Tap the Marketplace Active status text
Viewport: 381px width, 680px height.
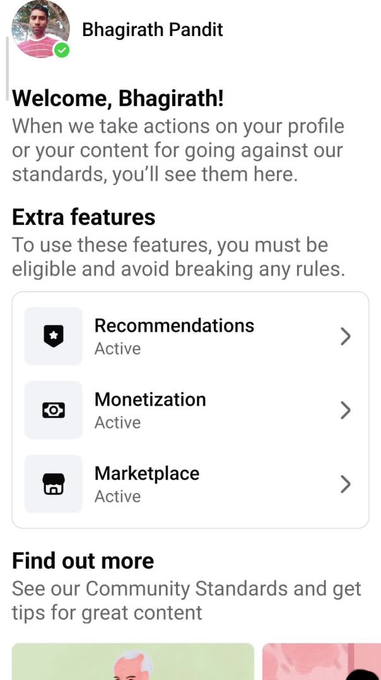pos(117,497)
